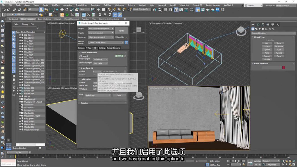Toggle visibility of VRayLight002
The image size is (297, 167).
[x=20, y=121]
